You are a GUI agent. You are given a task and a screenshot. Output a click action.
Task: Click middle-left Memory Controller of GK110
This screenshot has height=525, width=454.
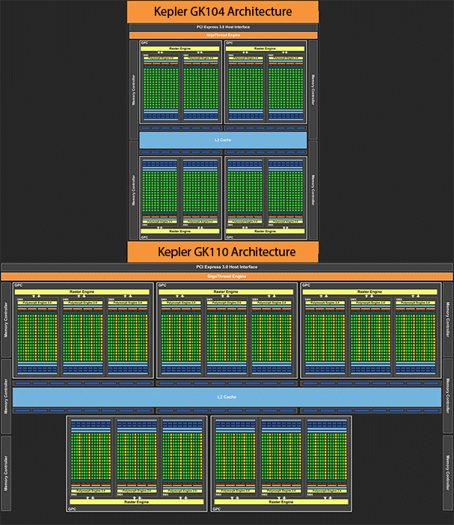(6, 396)
